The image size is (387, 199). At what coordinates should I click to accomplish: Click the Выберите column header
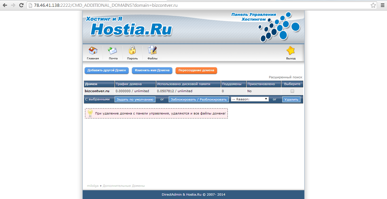coord(292,84)
